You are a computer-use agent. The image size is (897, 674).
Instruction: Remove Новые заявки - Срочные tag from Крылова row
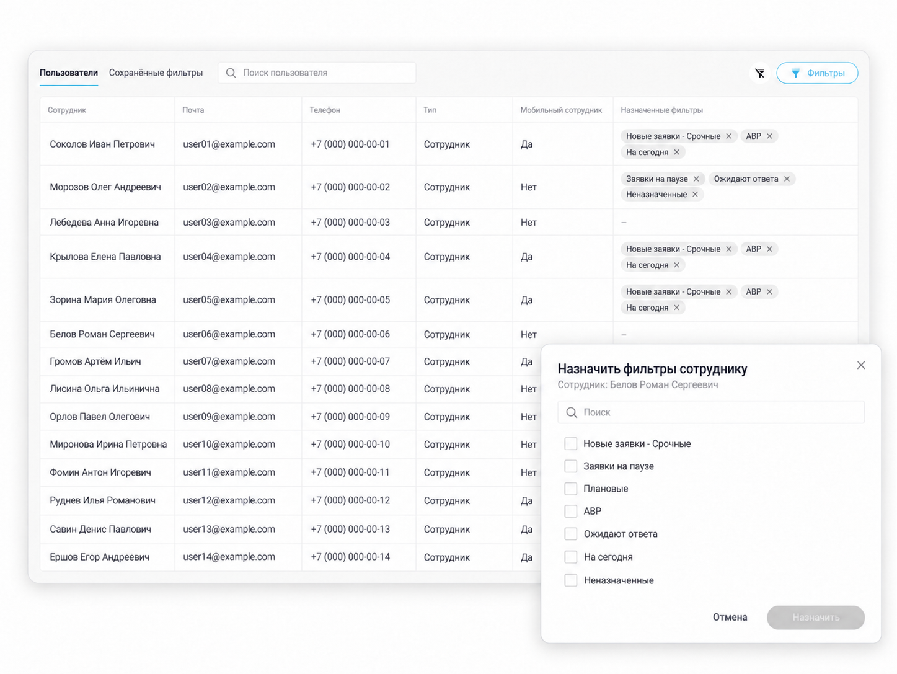pyautogui.click(x=729, y=249)
